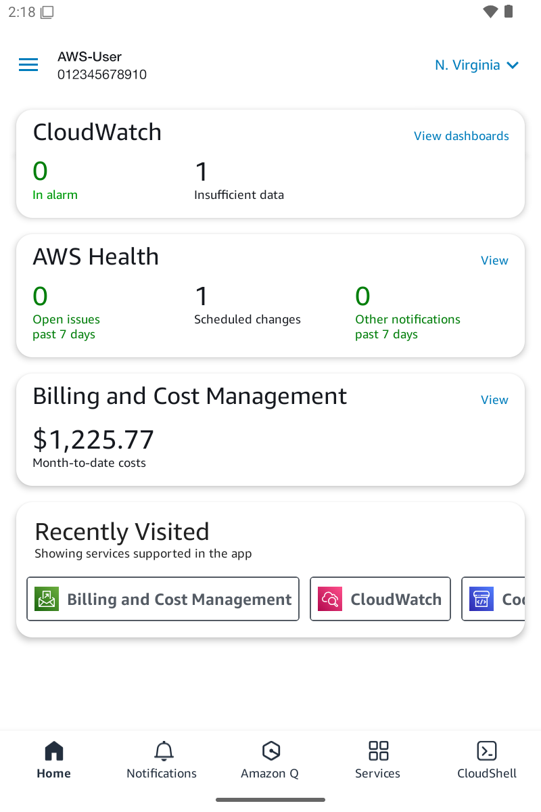Select Billing and Cost Management recent service

[x=163, y=599]
